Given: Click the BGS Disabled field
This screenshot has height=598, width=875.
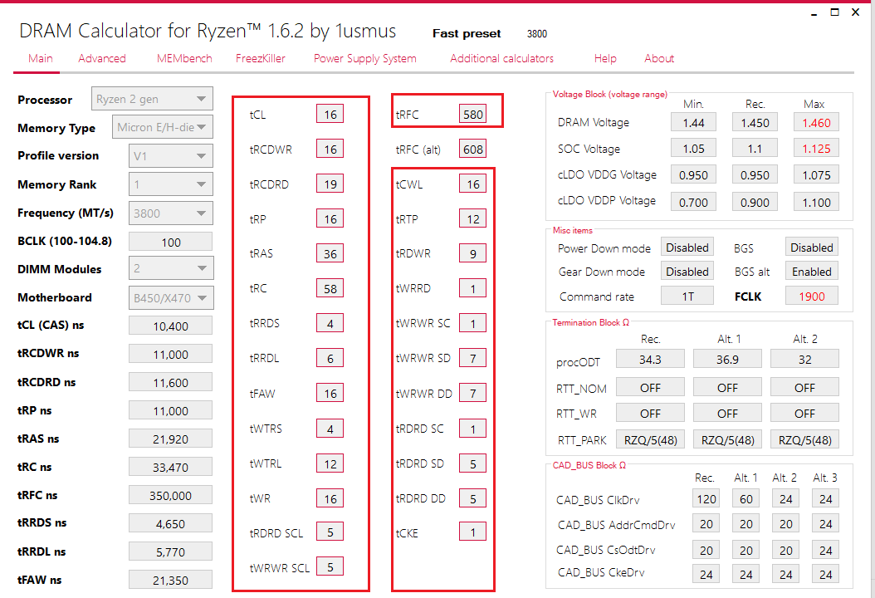Looking at the screenshot, I should 812,248.
